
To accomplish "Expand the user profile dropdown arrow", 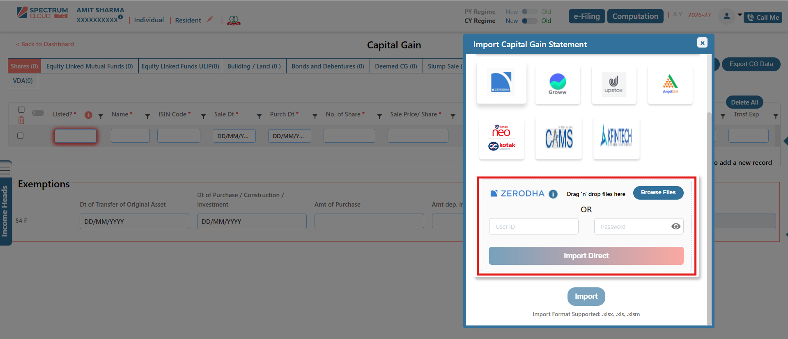I will (x=740, y=15).
